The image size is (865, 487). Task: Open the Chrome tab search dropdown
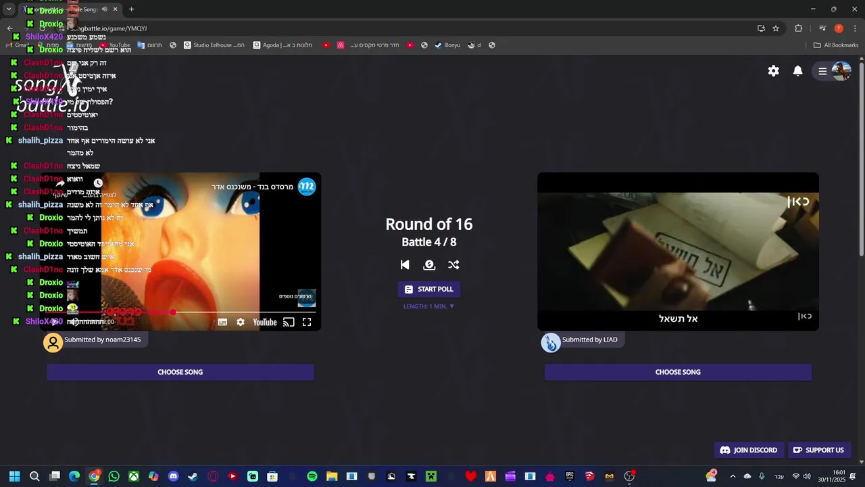click(x=9, y=9)
